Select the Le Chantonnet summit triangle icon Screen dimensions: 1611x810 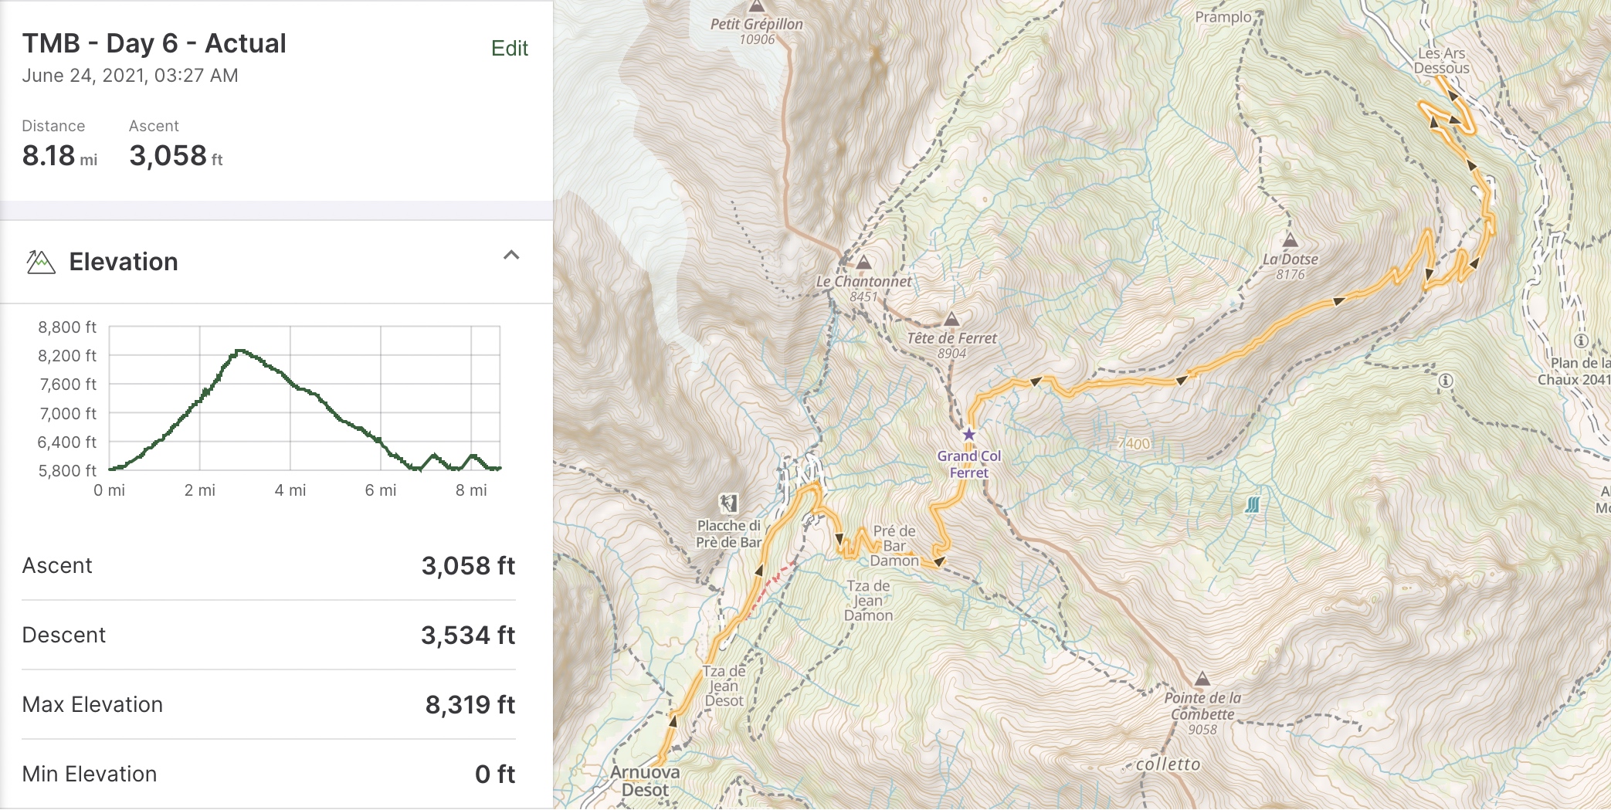863,263
